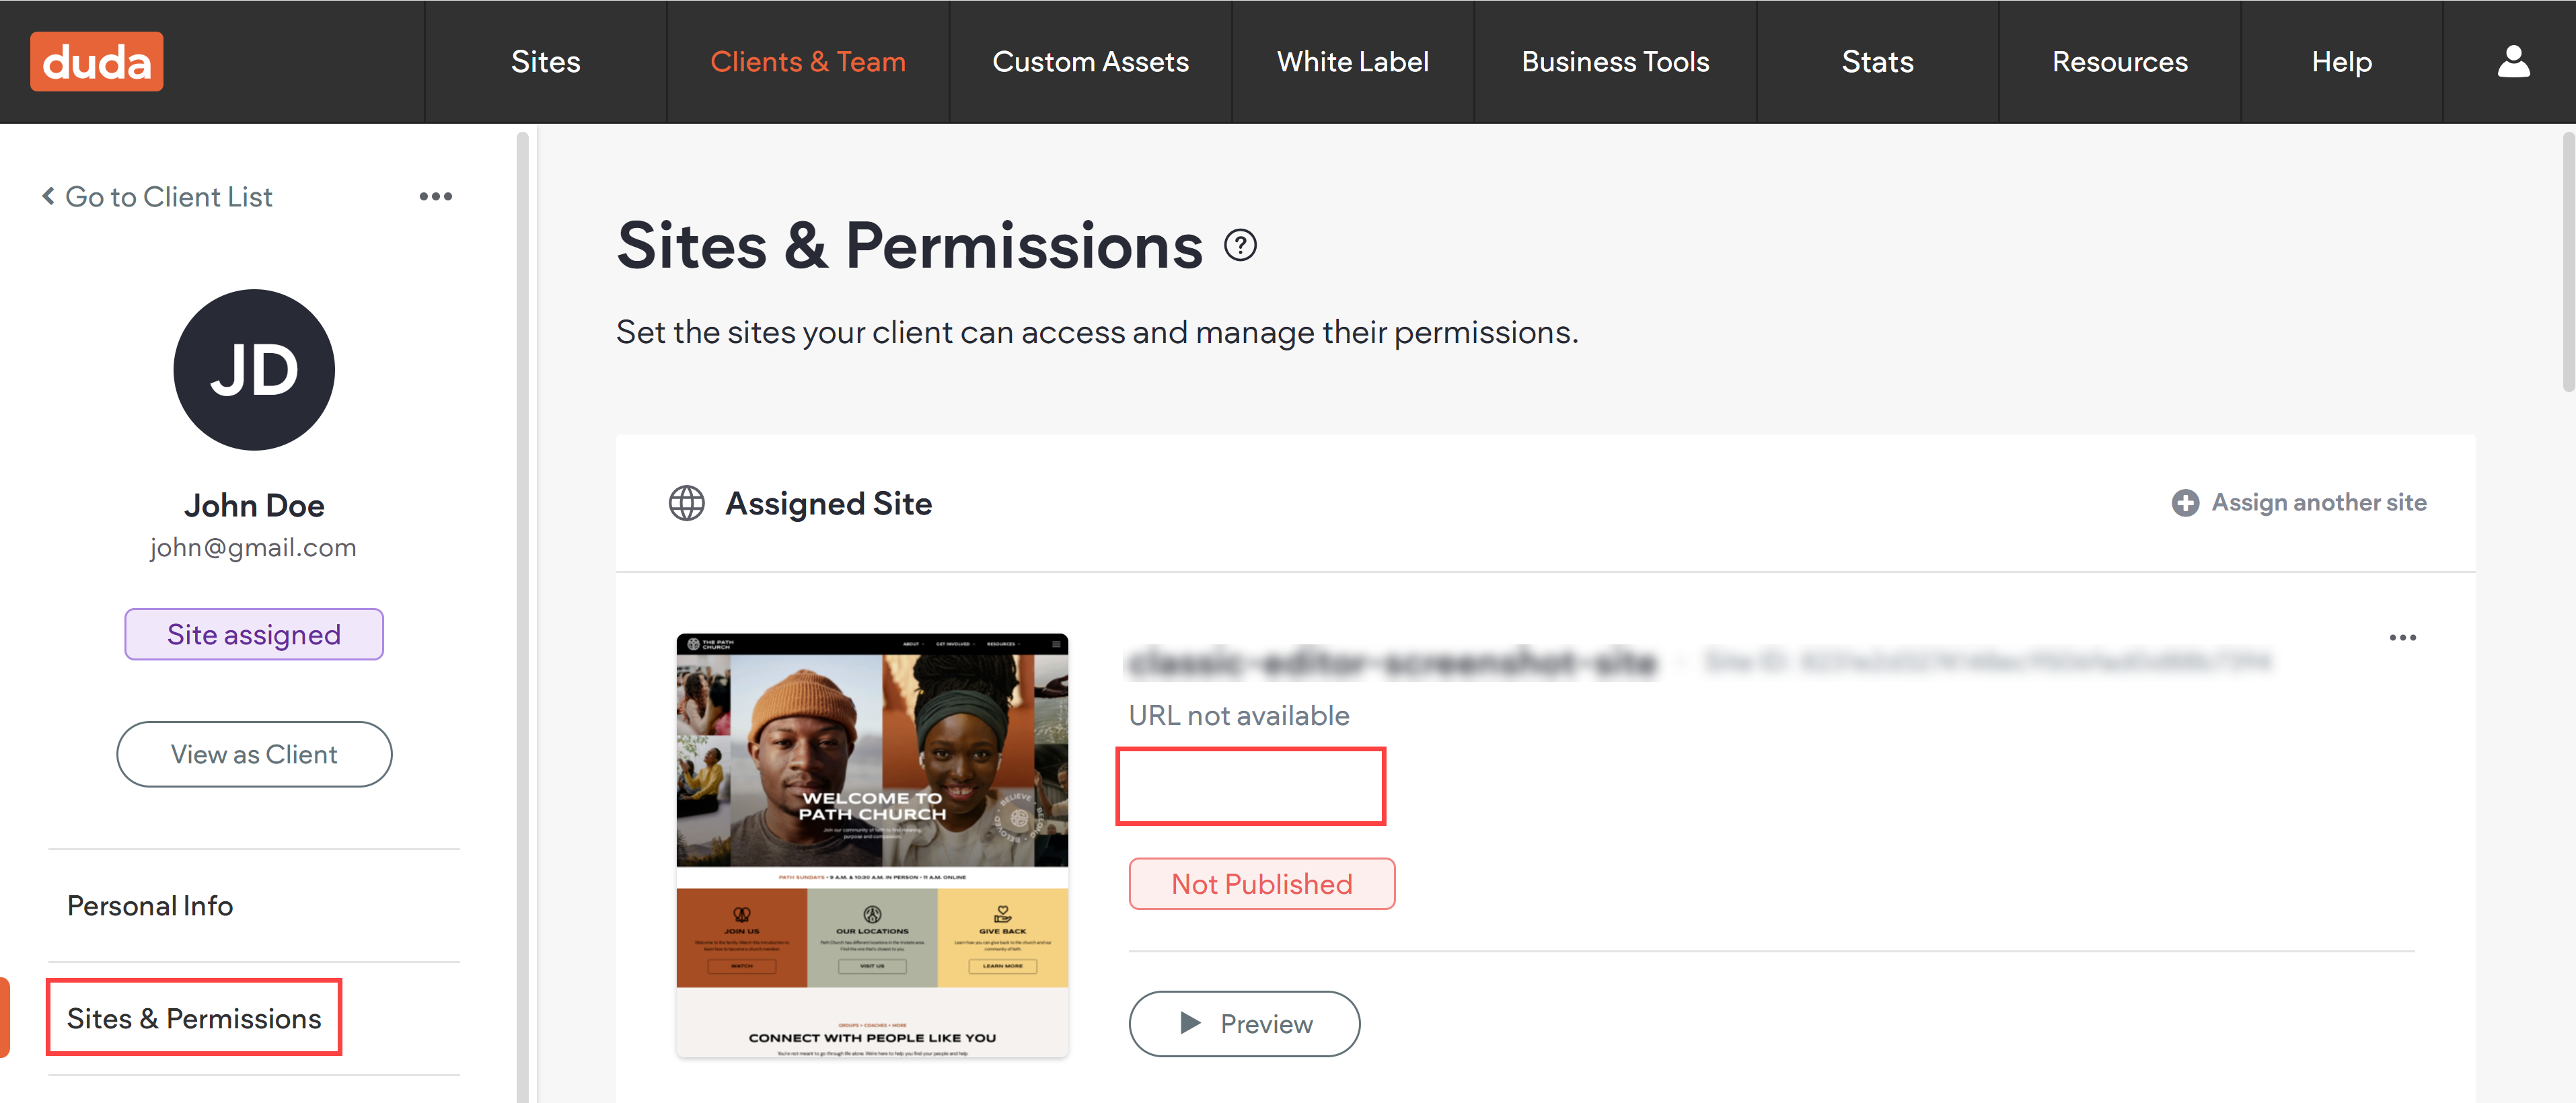
Task: Select the Personal Info sidebar section
Action: tap(150, 905)
